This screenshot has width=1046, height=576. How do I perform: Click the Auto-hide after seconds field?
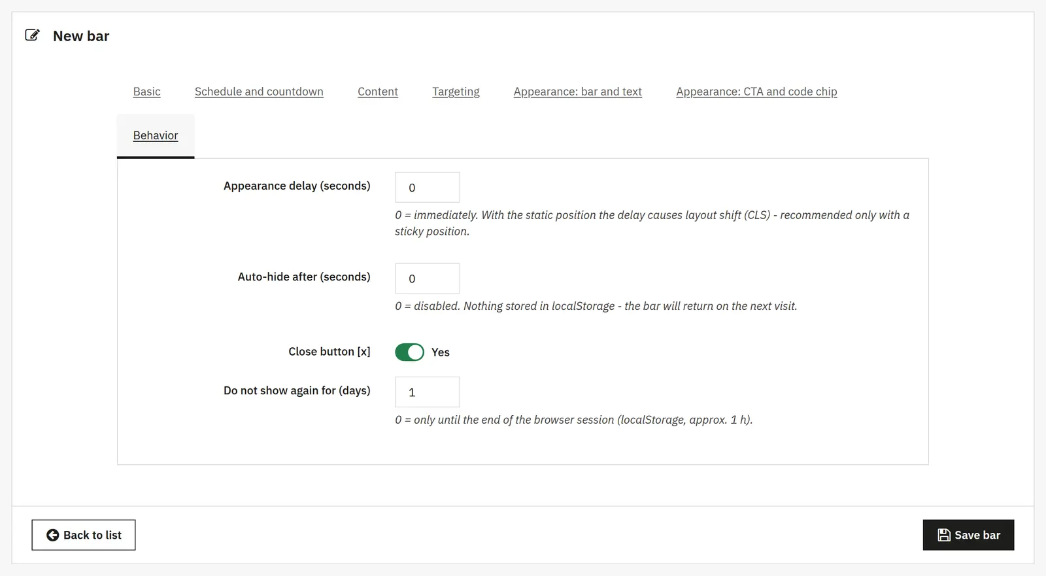click(x=428, y=279)
